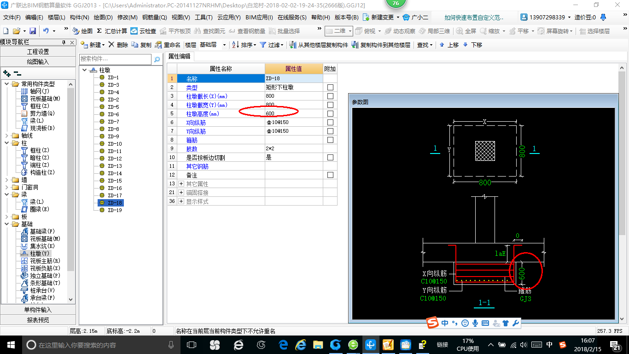Open the 二维 view mode dropdown
The width and height of the screenshot is (629, 354).
(350, 31)
